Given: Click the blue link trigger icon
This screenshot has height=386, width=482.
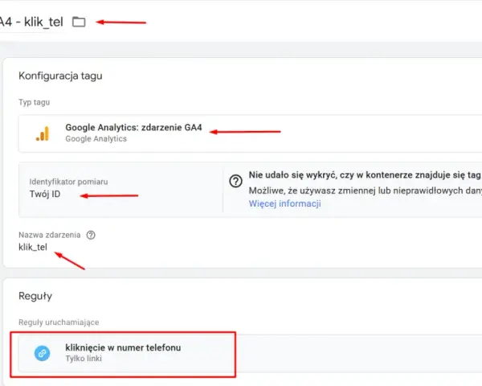Looking at the screenshot, I should (x=42, y=353).
